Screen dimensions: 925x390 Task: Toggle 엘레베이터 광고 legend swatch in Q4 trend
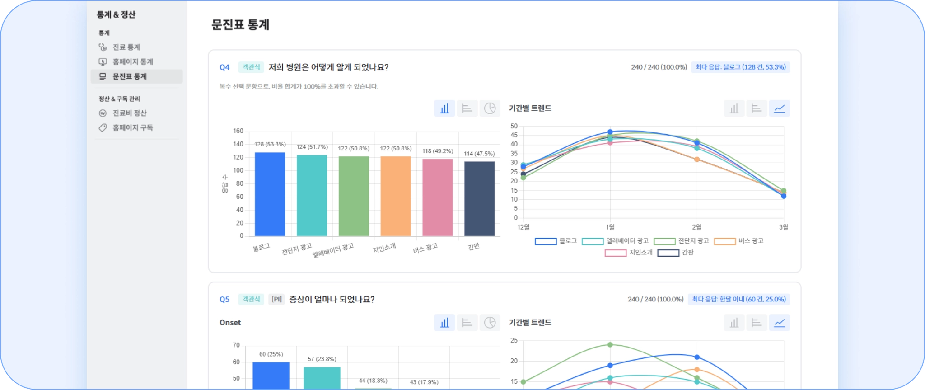(593, 241)
